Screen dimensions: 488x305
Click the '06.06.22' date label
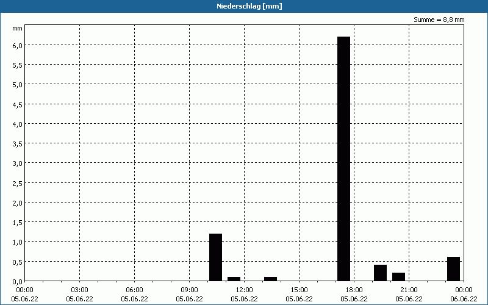pos(464,299)
